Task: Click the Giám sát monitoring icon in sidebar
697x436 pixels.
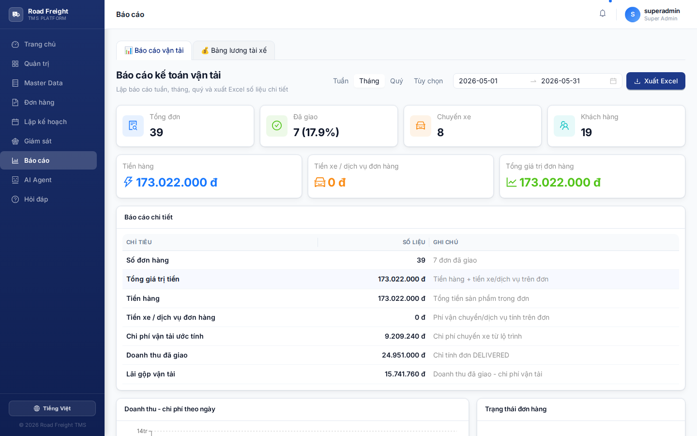Action: tap(15, 141)
